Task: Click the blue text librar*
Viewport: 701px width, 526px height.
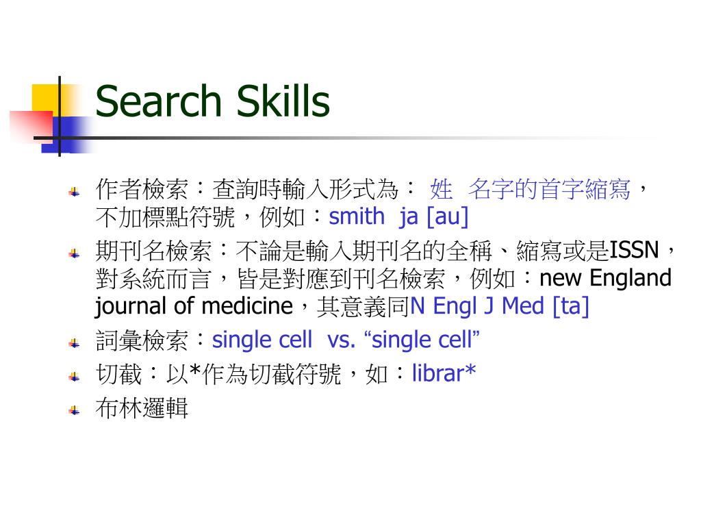Action: (444, 373)
